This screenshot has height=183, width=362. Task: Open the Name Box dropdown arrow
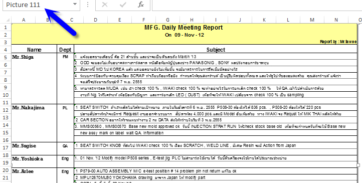pos(75,4)
